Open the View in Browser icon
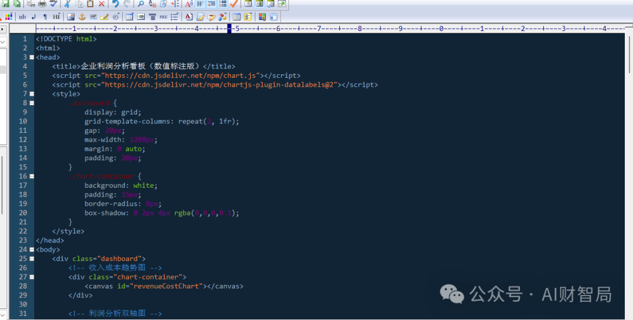This screenshot has height=320, width=633. [270, 4]
